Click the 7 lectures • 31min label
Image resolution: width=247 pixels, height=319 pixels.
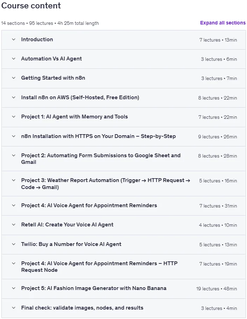(x=218, y=206)
